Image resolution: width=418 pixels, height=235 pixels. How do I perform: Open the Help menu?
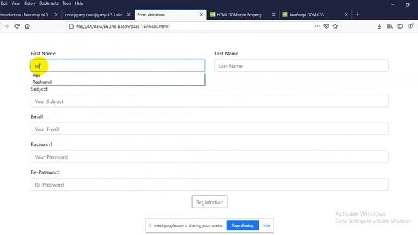click(x=79, y=3)
